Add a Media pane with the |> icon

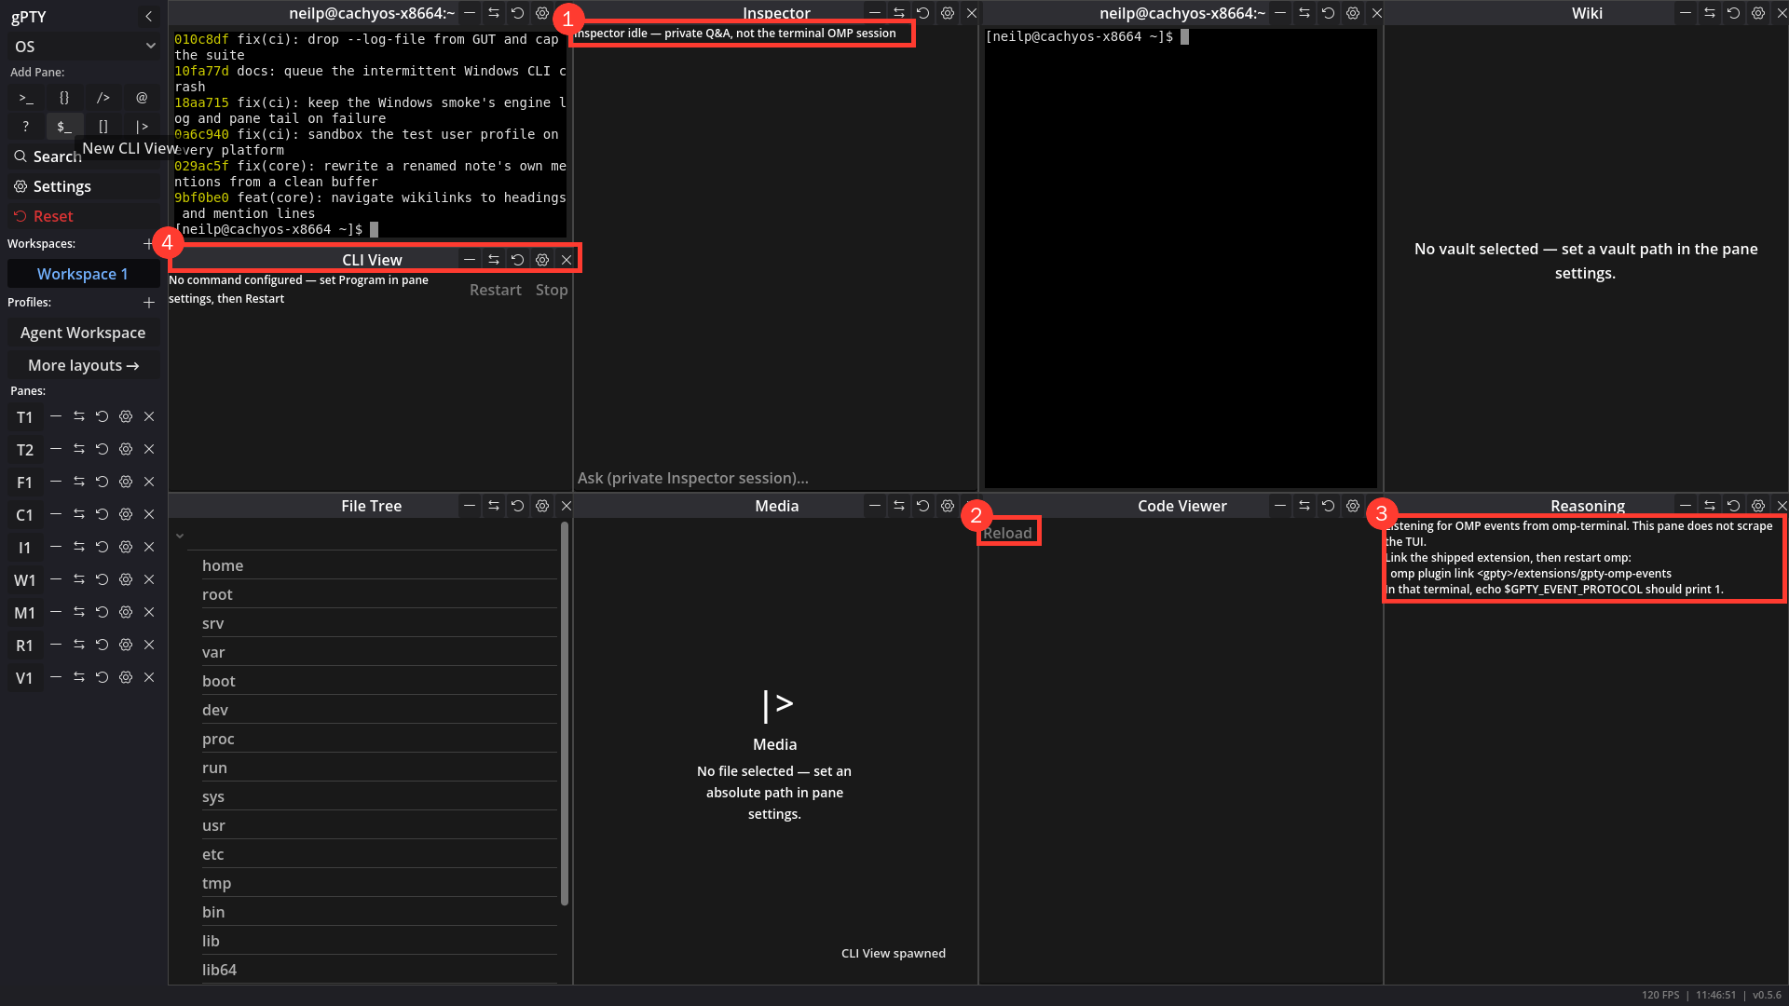142,126
